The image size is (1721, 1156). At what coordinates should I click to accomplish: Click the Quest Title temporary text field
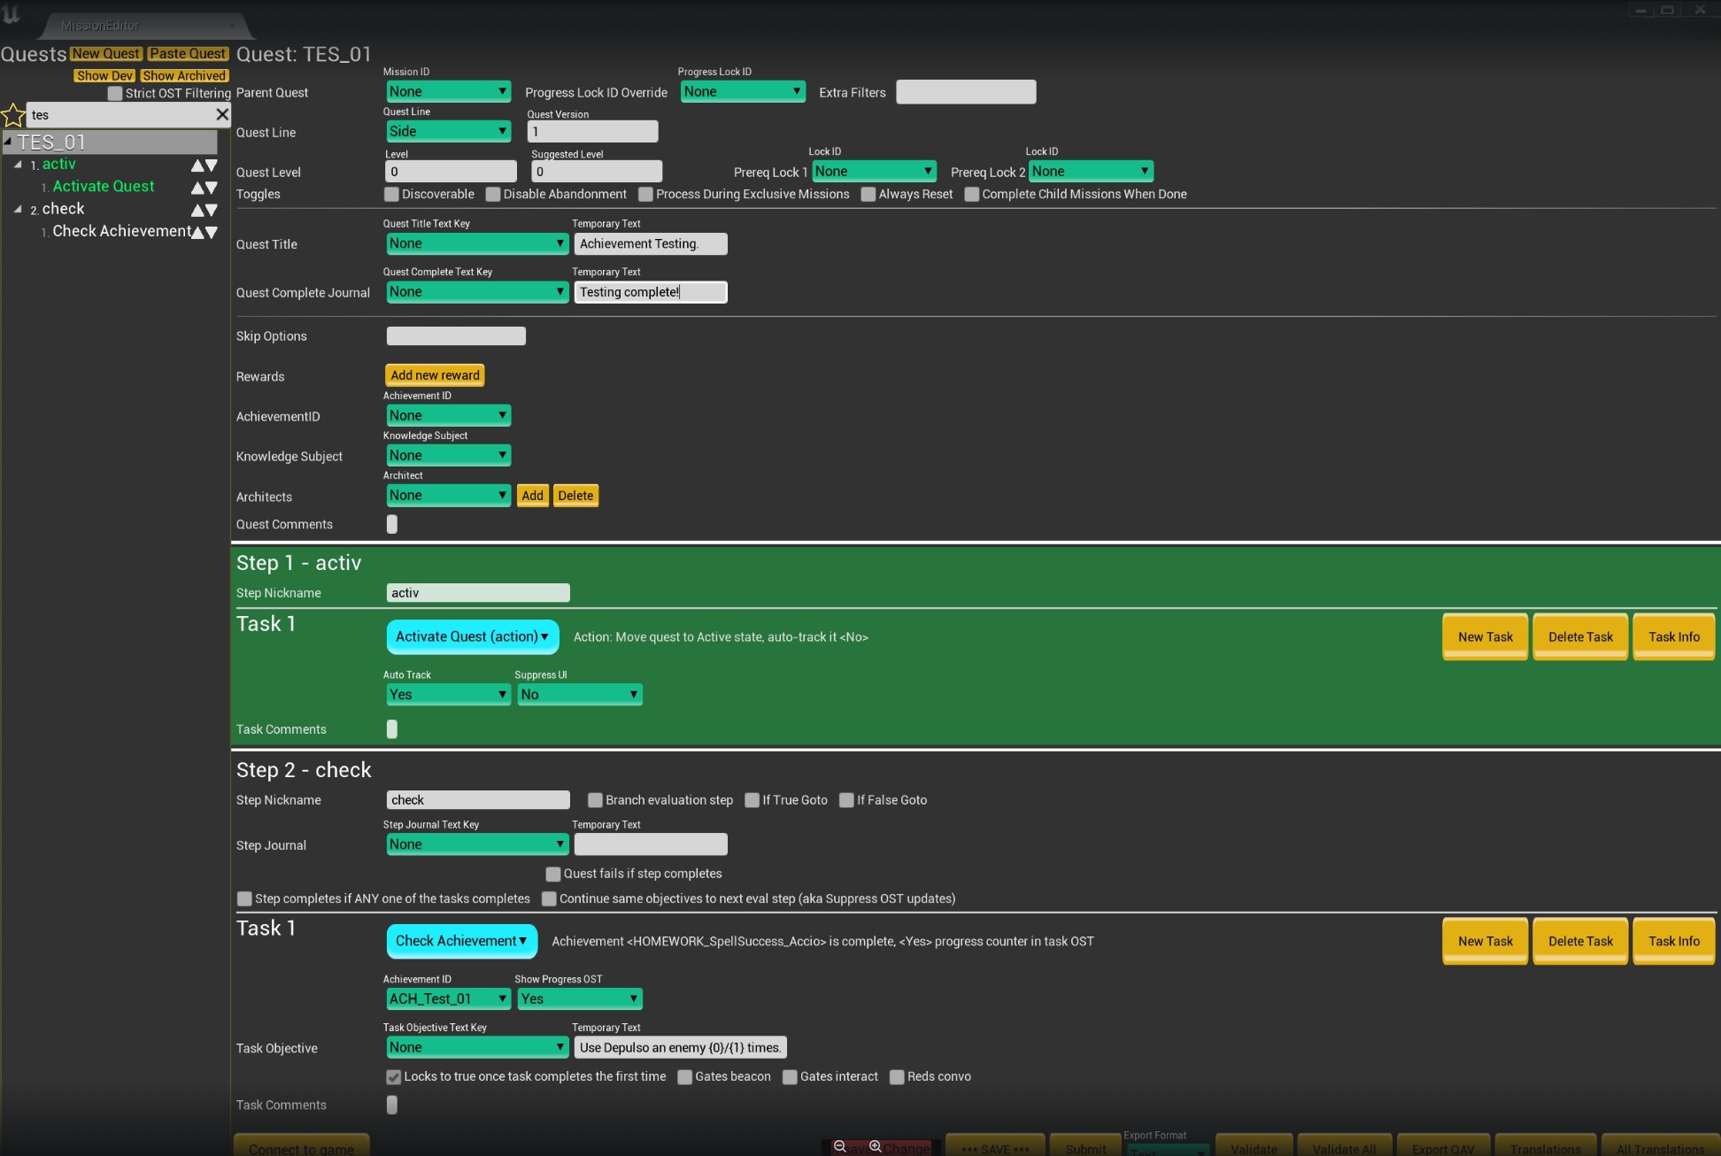coord(650,244)
